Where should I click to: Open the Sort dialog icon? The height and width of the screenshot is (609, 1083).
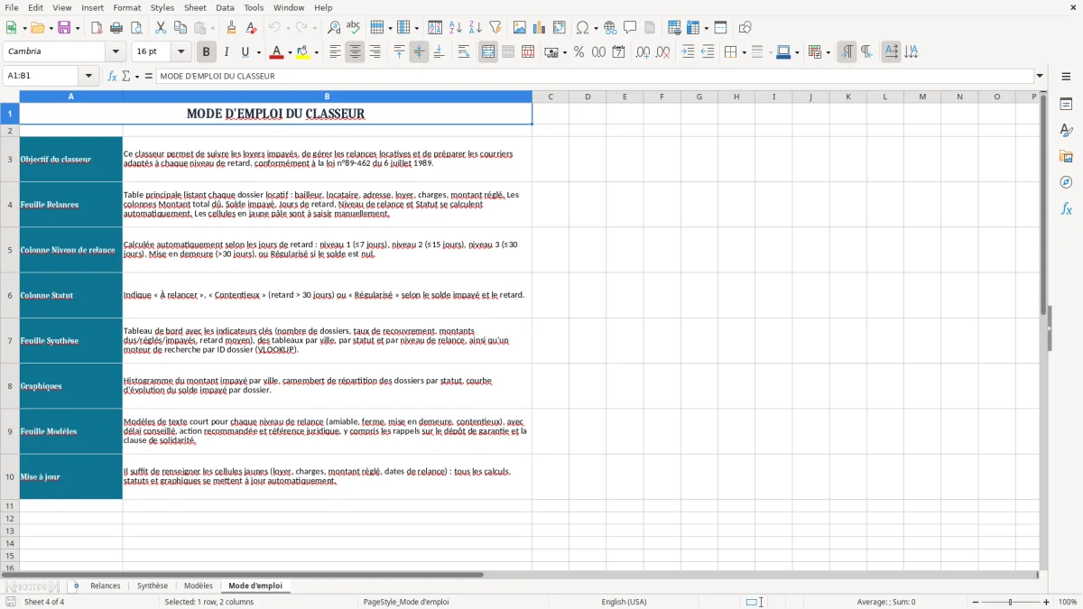tap(435, 28)
